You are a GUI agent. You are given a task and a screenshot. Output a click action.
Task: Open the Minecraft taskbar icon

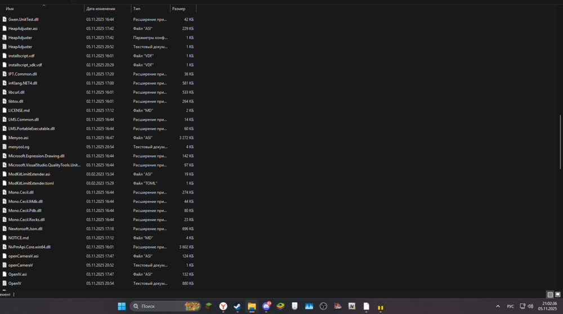[x=209, y=306]
